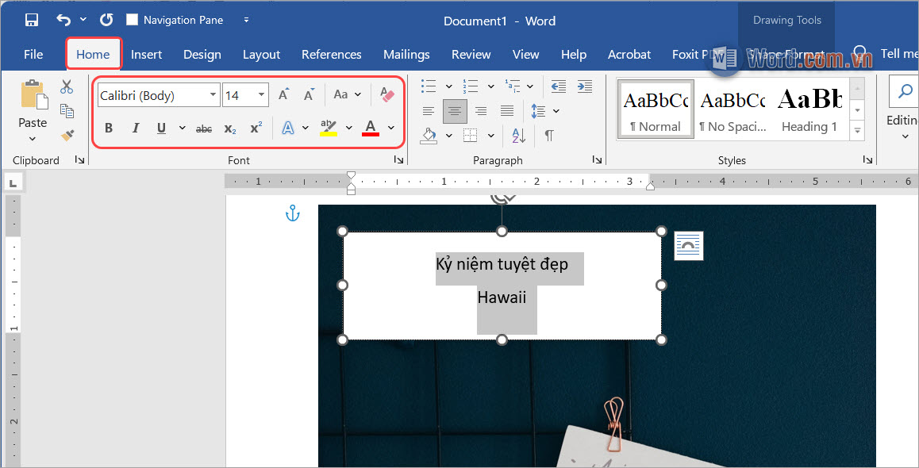Apply the No Spacing style
Image resolution: width=919 pixels, height=468 pixels.
733,109
